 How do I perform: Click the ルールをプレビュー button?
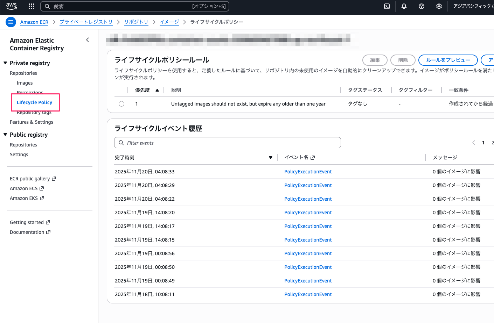448,60
